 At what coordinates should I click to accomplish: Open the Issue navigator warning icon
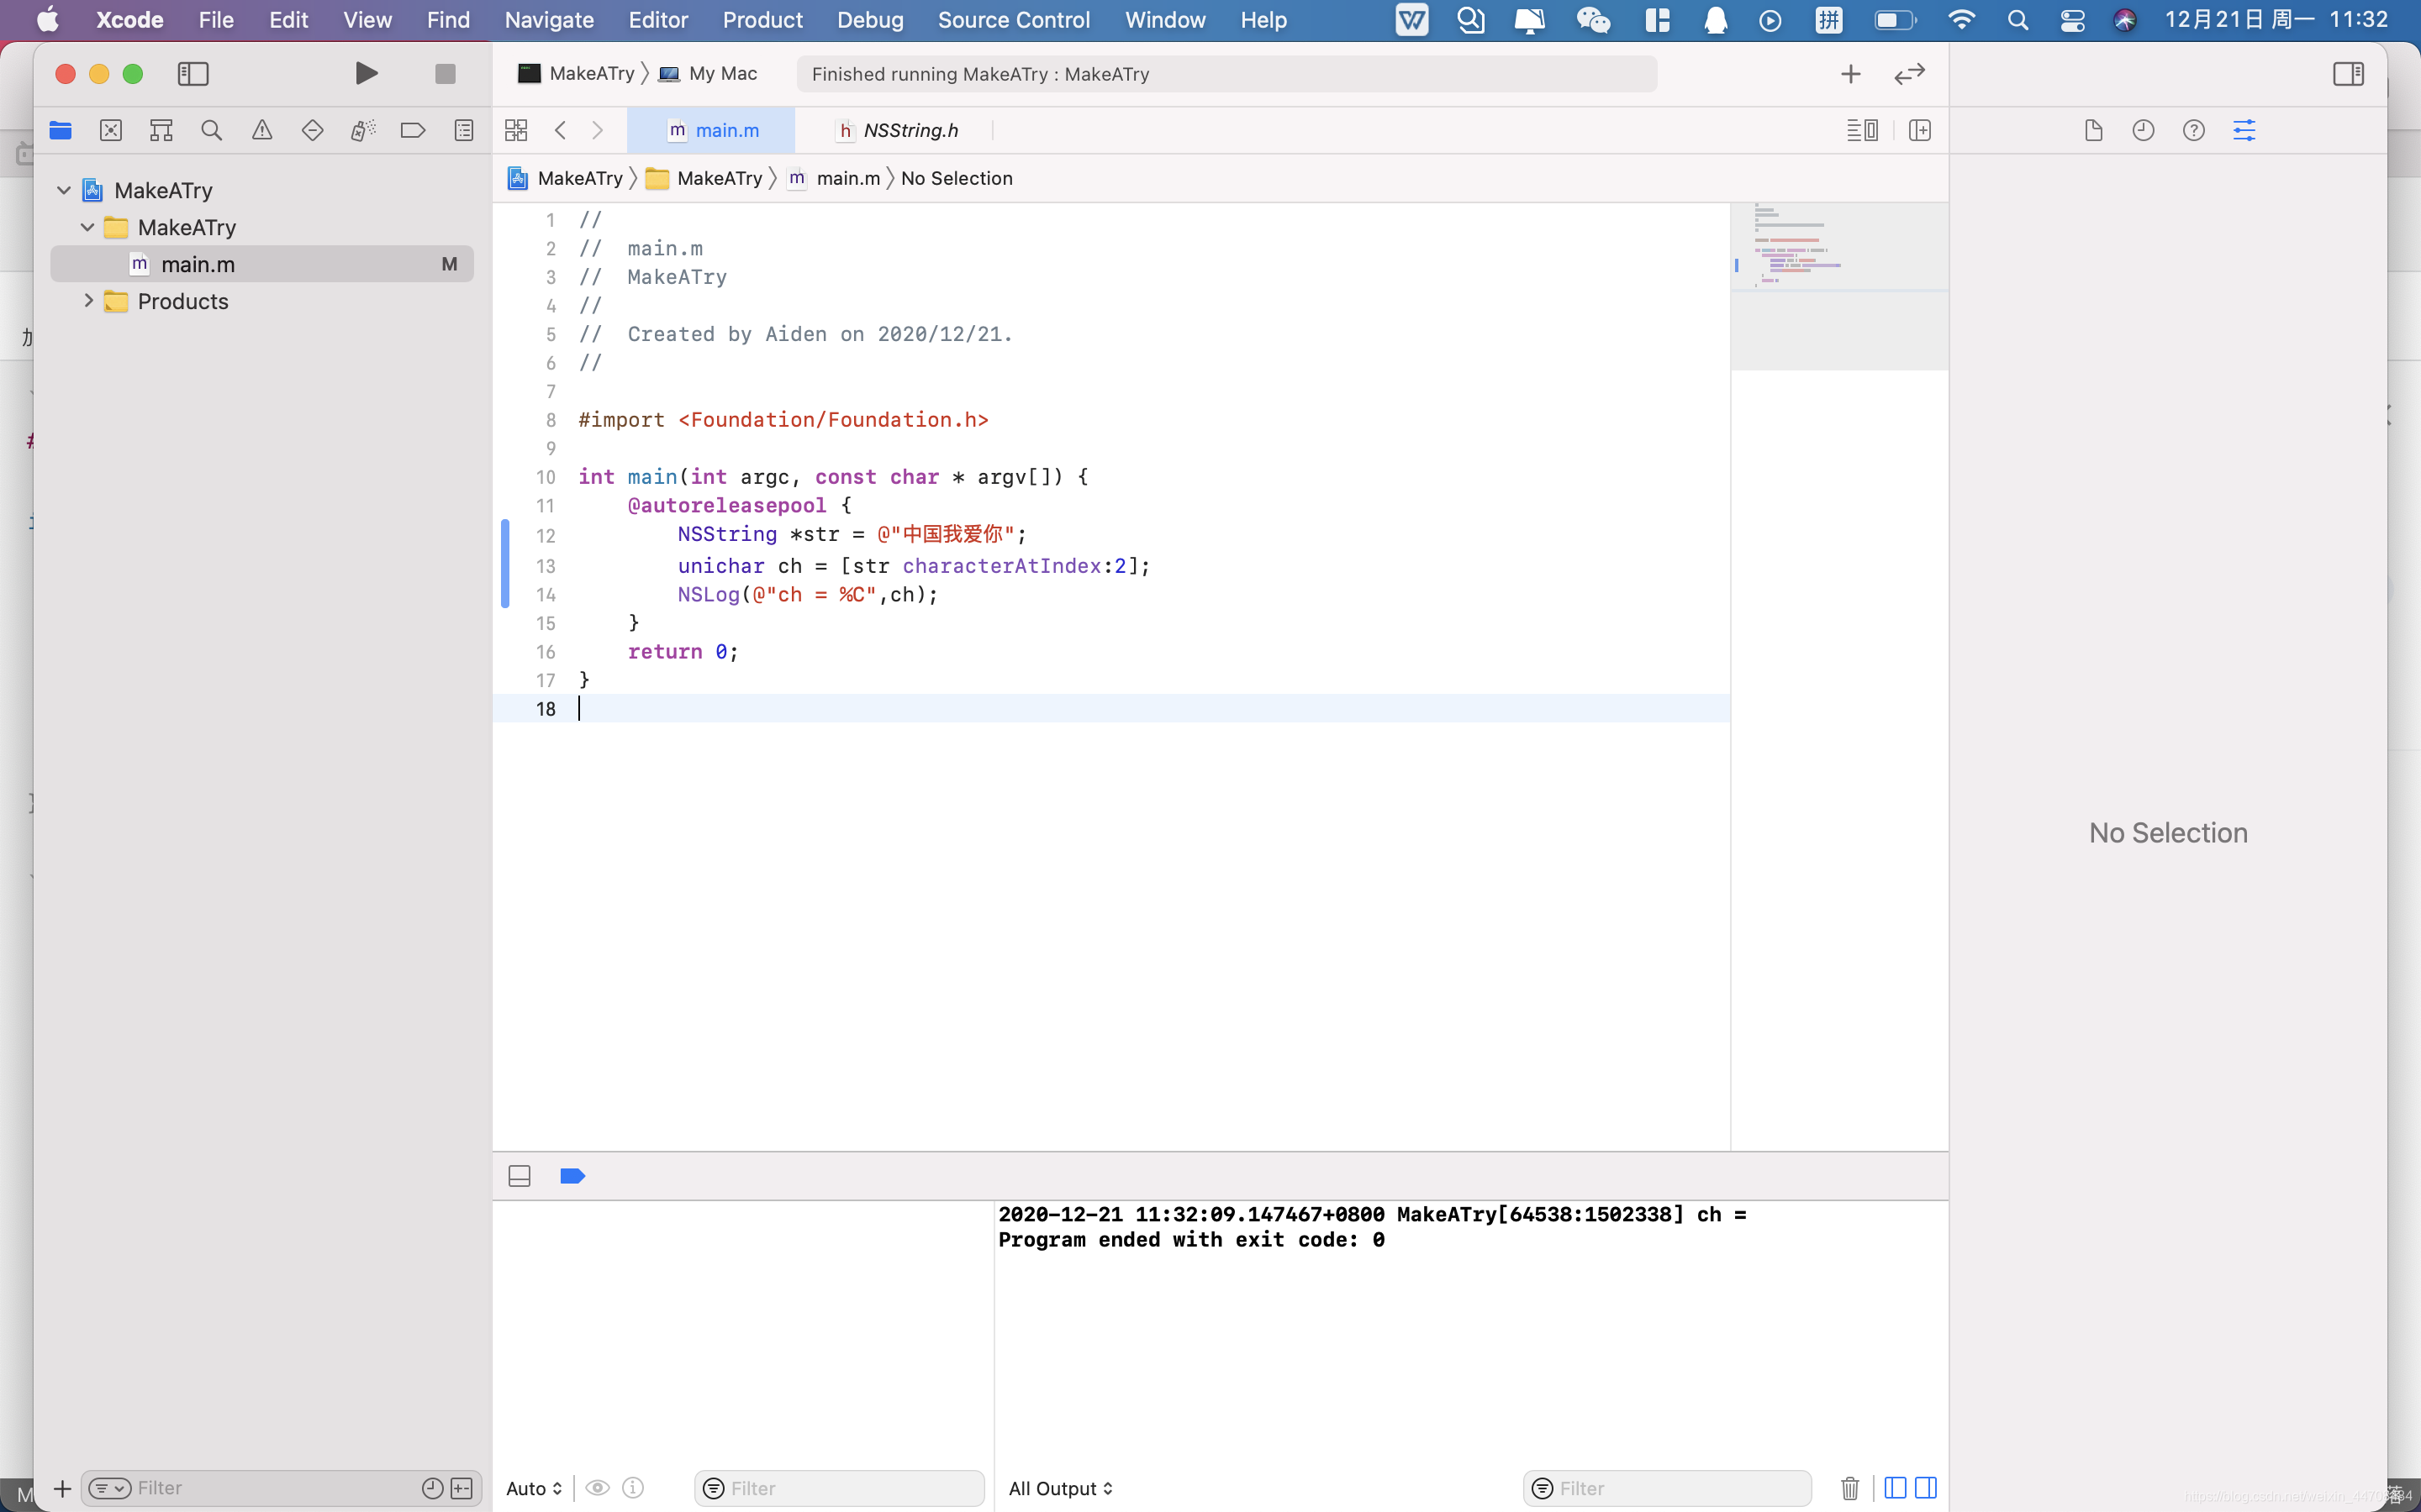[262, 130]
